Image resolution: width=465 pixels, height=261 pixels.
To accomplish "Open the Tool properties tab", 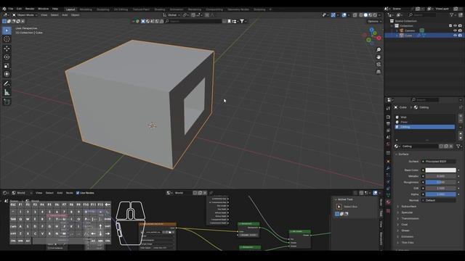I will 388,109.
